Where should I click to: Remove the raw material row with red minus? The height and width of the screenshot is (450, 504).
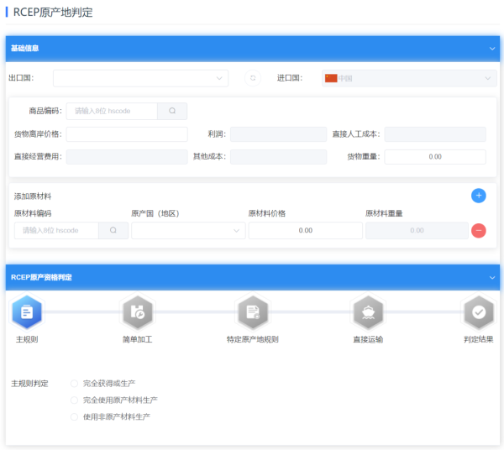pos(479,230)
